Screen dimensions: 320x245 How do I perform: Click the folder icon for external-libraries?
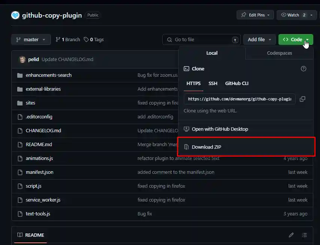20,89
